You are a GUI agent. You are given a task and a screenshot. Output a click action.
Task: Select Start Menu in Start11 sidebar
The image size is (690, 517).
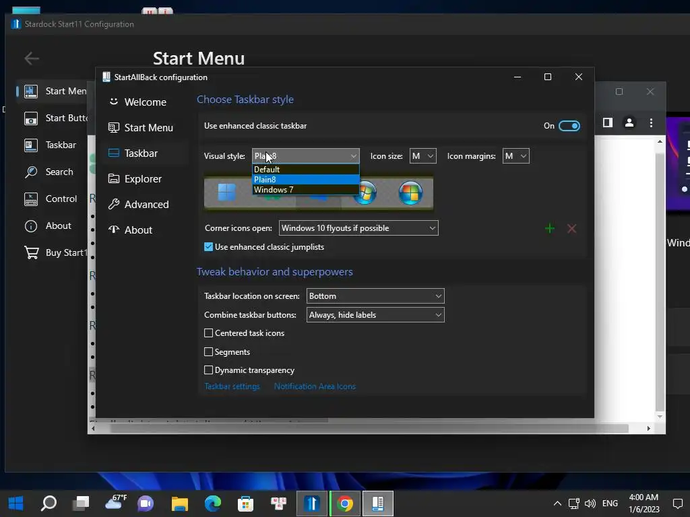point(55,91)
